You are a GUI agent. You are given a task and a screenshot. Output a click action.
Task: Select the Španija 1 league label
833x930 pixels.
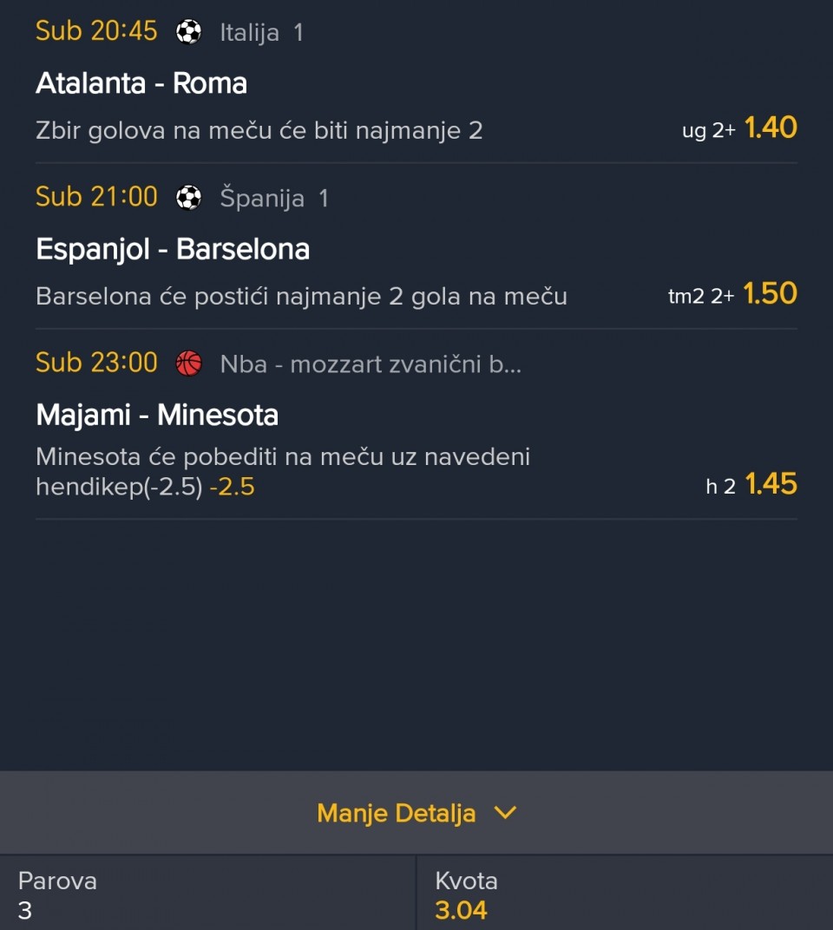pos(274,199)
